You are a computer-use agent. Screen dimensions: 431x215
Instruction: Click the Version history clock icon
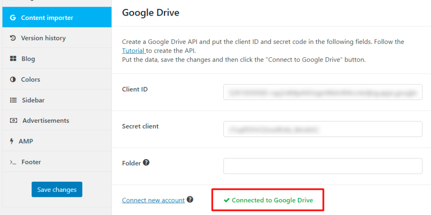point(13,38)
